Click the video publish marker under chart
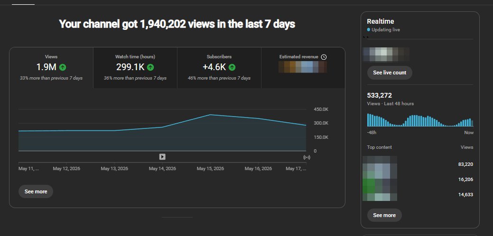The image size is (493, 236). (x=162, y=156)
